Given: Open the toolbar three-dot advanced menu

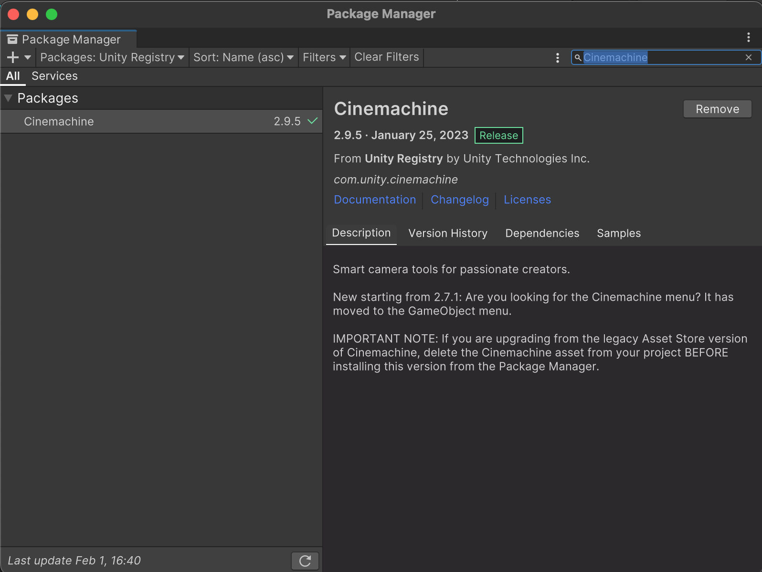Looking at the screenshot, I should click(x=557, y=57).
